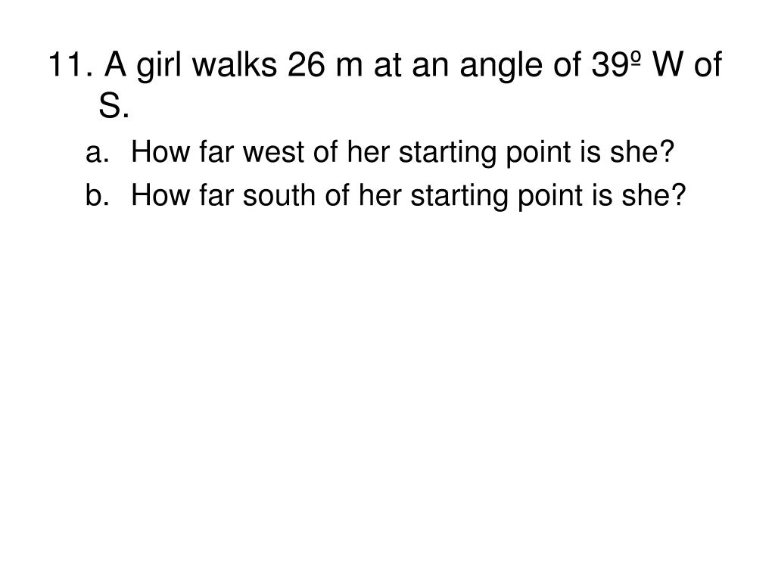This screenshot has width=775, height=581.
Task: Click the list marker 'b.'
Action: click(97, 194)
